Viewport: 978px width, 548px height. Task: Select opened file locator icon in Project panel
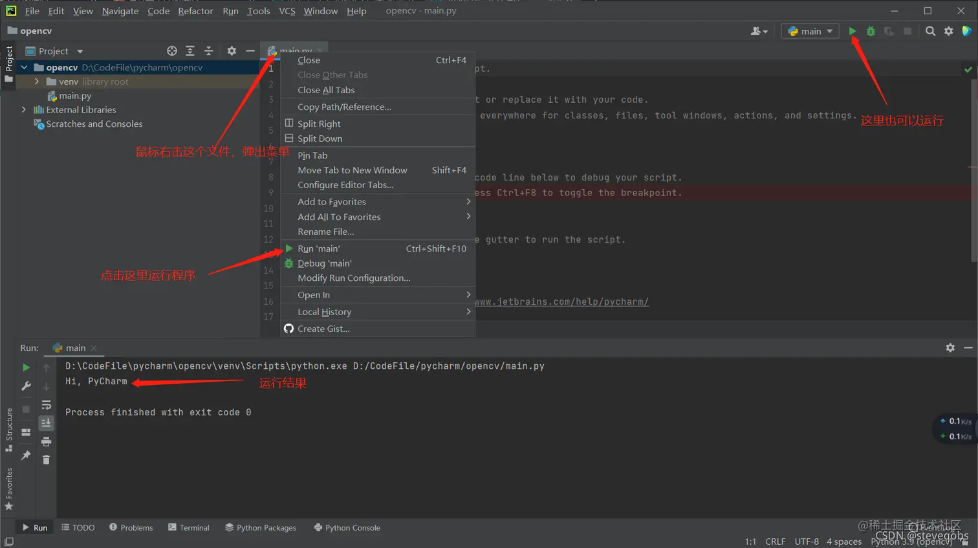[171, 51]
